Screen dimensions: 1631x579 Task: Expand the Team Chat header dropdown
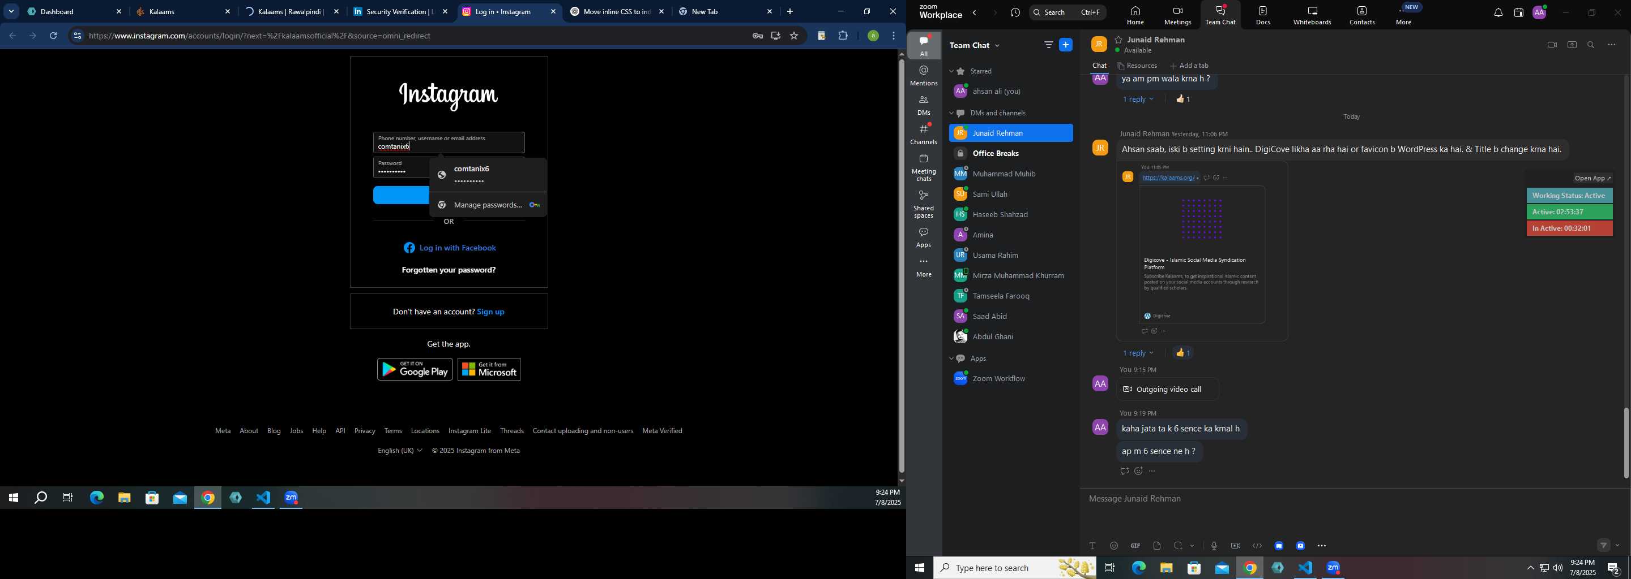click(998, 45)
